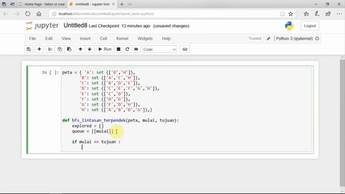Set these tabs aside icon

point(12,4)
